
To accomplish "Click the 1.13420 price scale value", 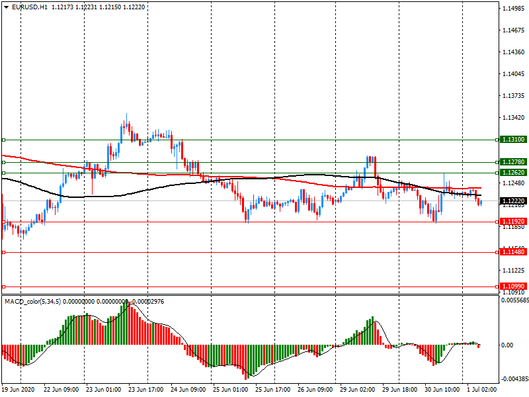I will [514, 118].
